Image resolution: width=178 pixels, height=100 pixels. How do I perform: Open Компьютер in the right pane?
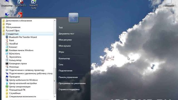point(64,59)
